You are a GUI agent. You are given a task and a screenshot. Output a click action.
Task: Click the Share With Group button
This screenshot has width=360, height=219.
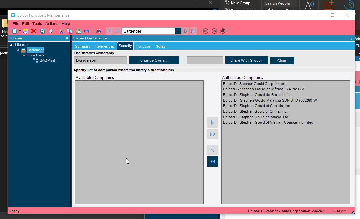click(247, 60)
